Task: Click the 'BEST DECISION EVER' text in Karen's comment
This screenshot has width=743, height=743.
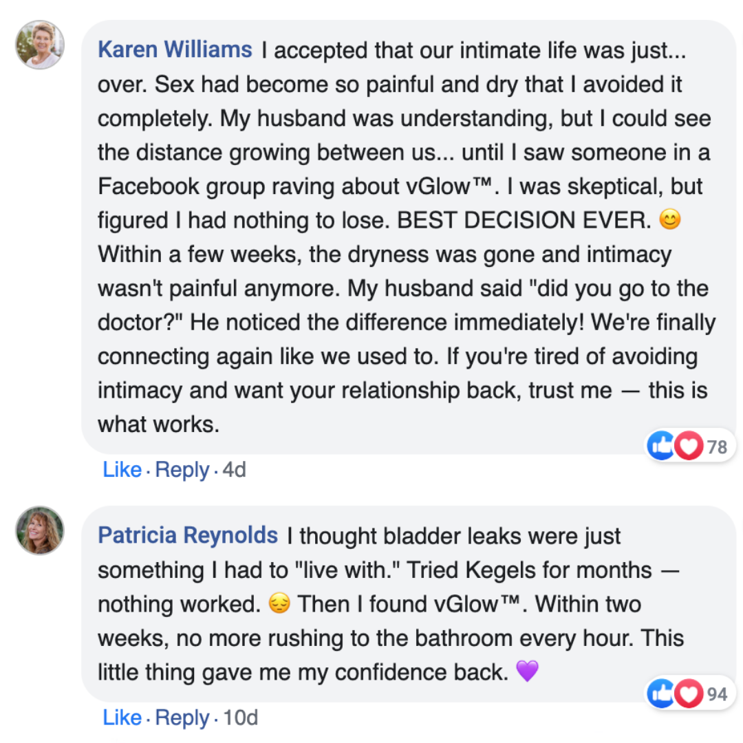Action: pos(524,221)
